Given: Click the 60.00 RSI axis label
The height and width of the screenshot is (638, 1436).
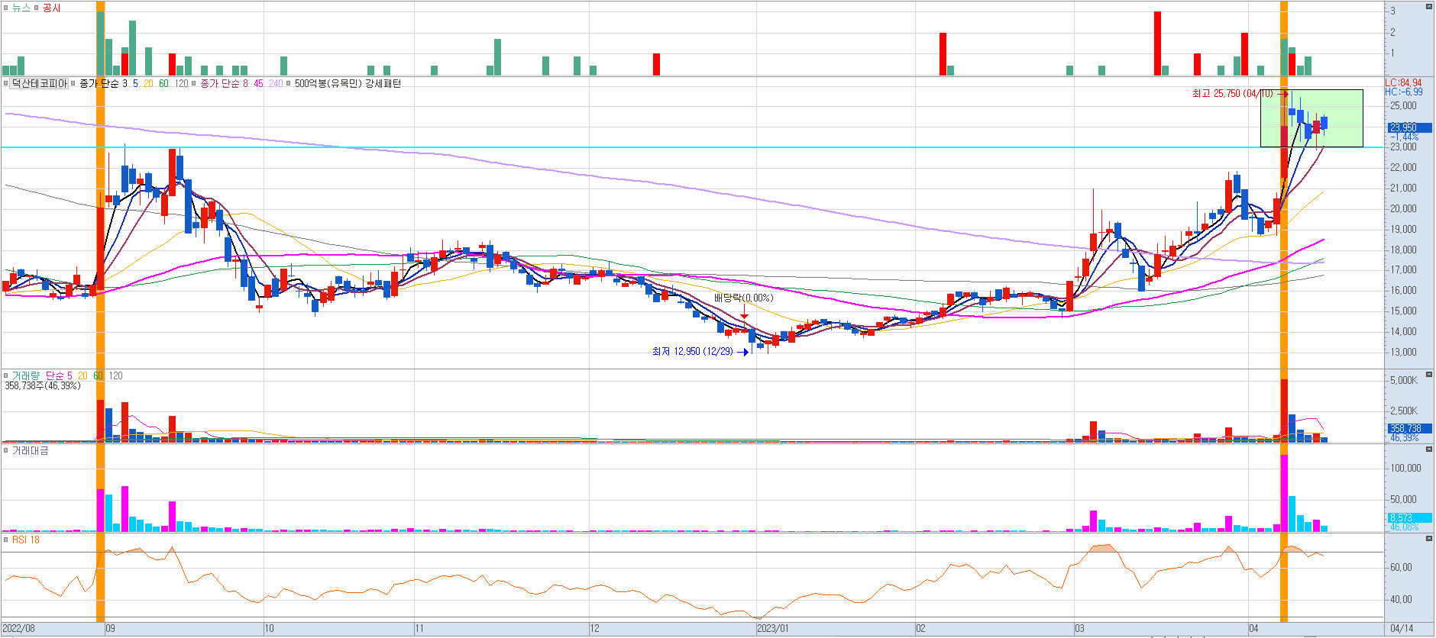Looking at the screenshot, I should [1401, 568].
